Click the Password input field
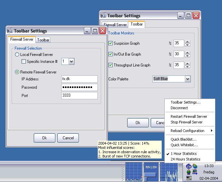Viewport: 222px width, 182px height. tap(80, 87)
